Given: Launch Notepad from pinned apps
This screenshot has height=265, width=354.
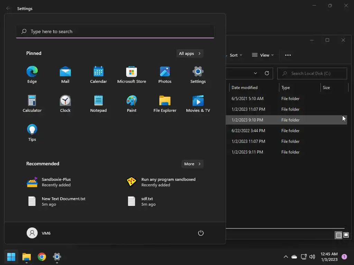Looking at the screenshot, I should 99,104.
